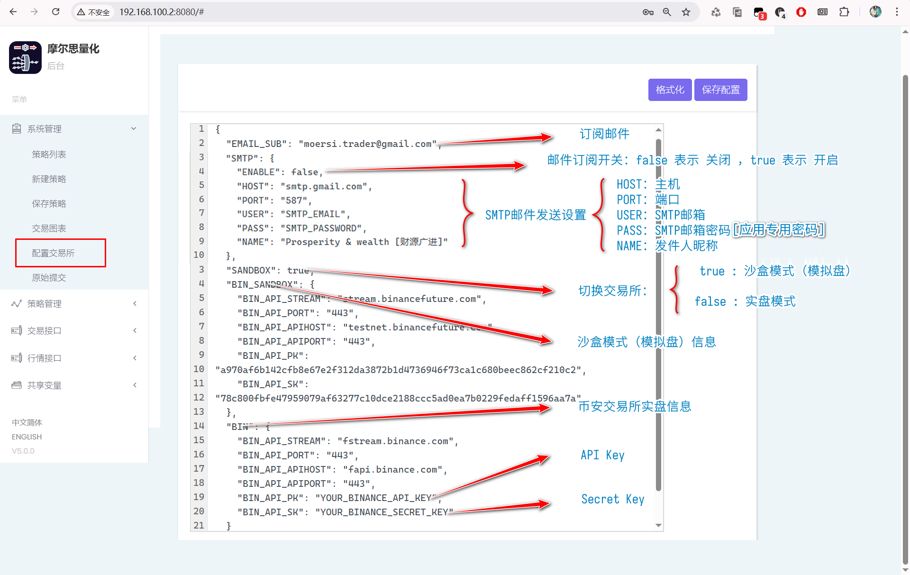
Task: Click the 交易接口 sidebar icon
Action: click(x=17, y=330)
